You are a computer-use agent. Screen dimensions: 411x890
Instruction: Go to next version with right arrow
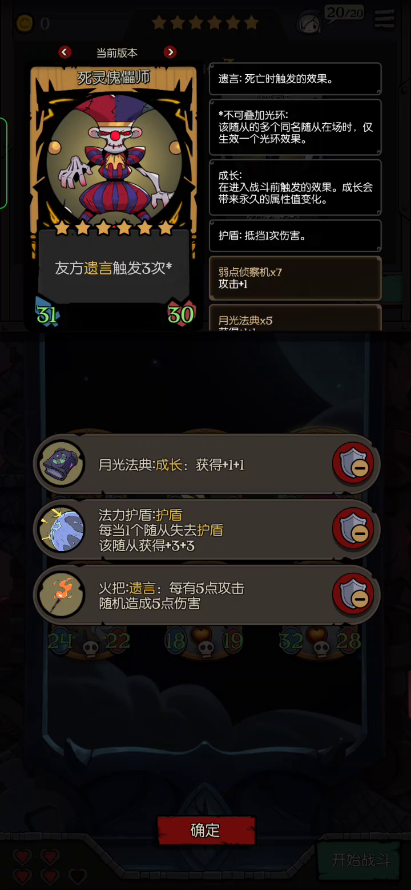coord(170,52)
